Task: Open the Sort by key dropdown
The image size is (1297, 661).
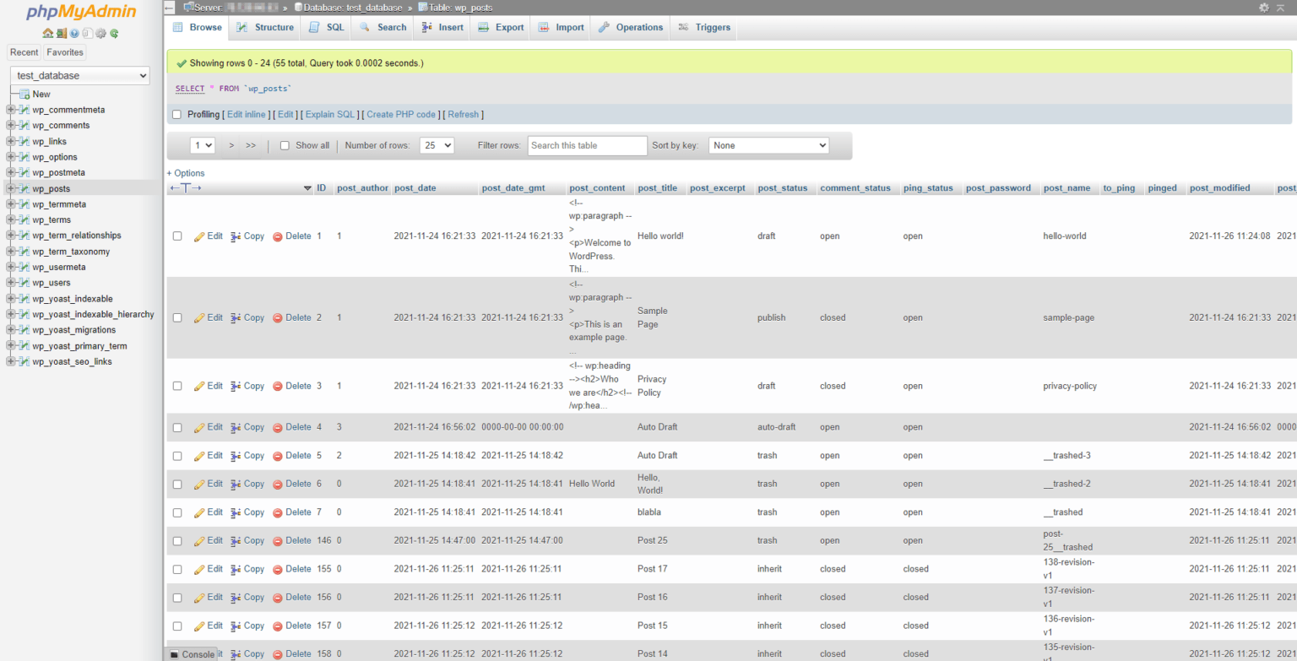Action: pos(768,144)
